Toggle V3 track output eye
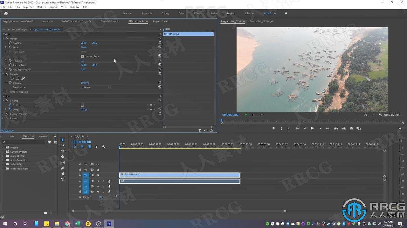 [x=98, y=165]
